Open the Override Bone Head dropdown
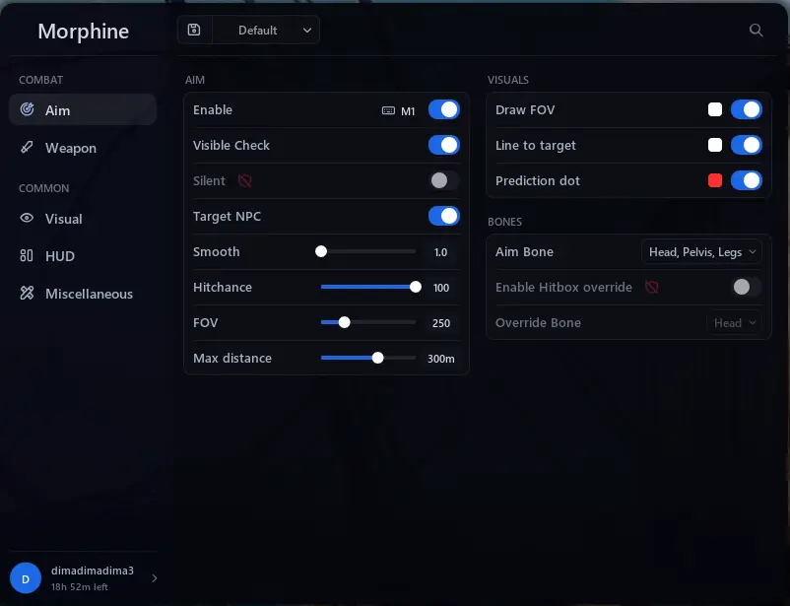The width and height of the screenshot is (790, 606). [x=734, y=322]
